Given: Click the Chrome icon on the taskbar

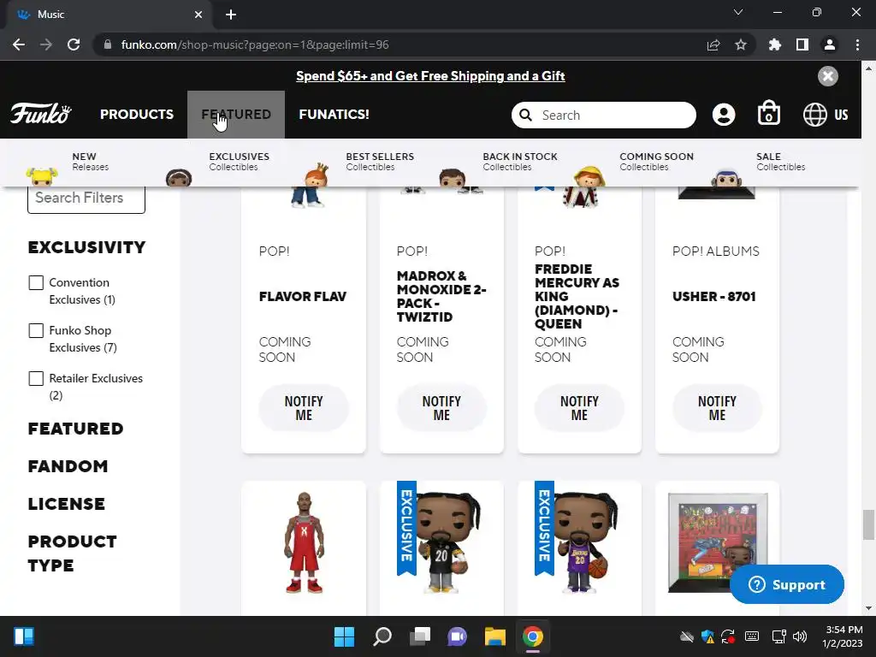Looking at the screenshot, I should pyautogui.click(x=532, y=636).
